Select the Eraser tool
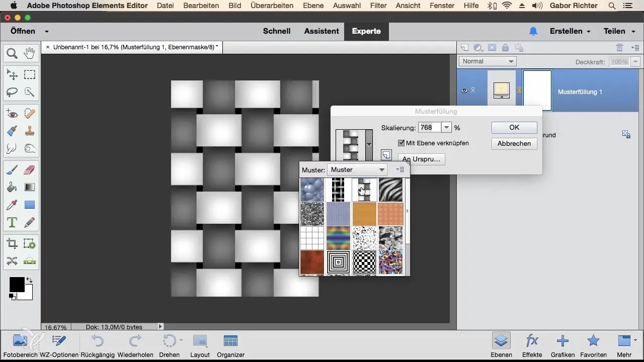Viewport: 644px width, 362px height. click(30, 170)
